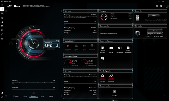Expand the CPU Stats panel corner
This screenshot has height=101, width=169.
(97, 10)
